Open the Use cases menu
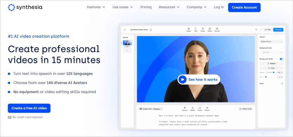Image resolution: width=293 pixels, height=137 pixels. pyautogui.click(x=122, y=7)
